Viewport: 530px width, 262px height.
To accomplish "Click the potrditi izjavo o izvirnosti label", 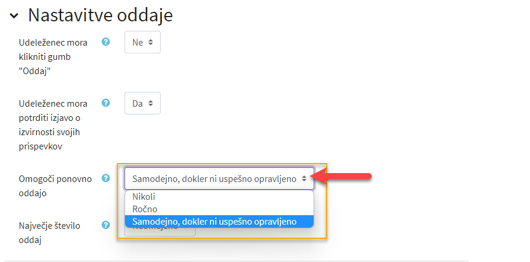I will pos(53,125).
